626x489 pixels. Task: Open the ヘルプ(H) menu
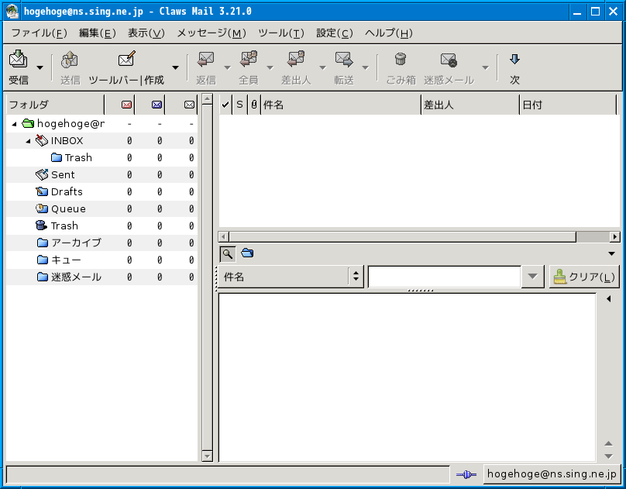[388, 33]
